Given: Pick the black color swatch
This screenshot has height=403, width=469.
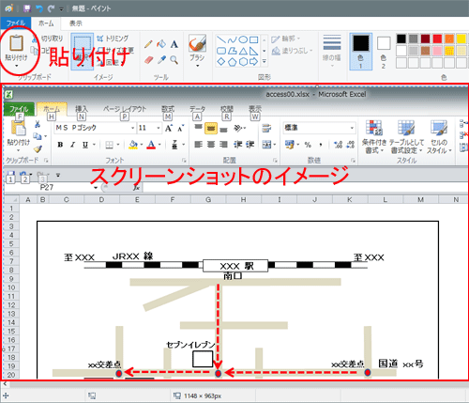Looking at the screenshot, I should pos(401,39).
